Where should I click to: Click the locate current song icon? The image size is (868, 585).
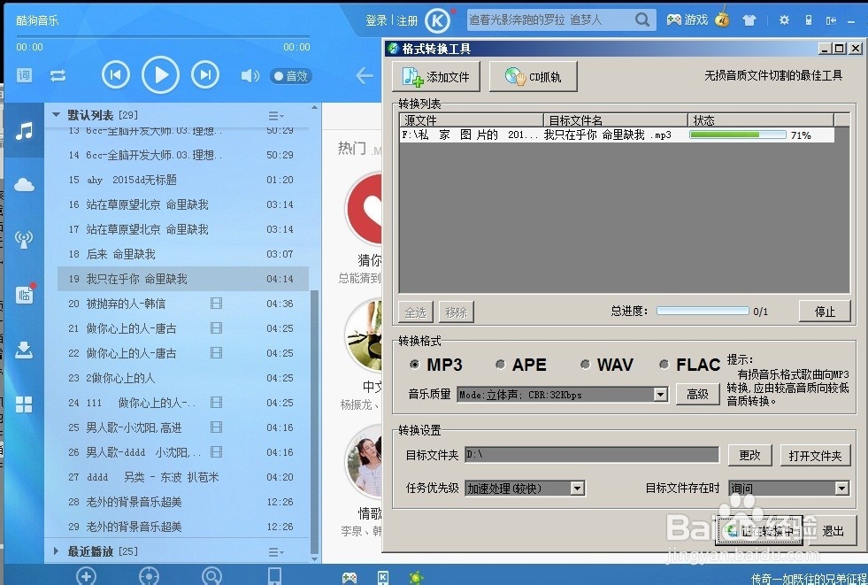(149, 576)
